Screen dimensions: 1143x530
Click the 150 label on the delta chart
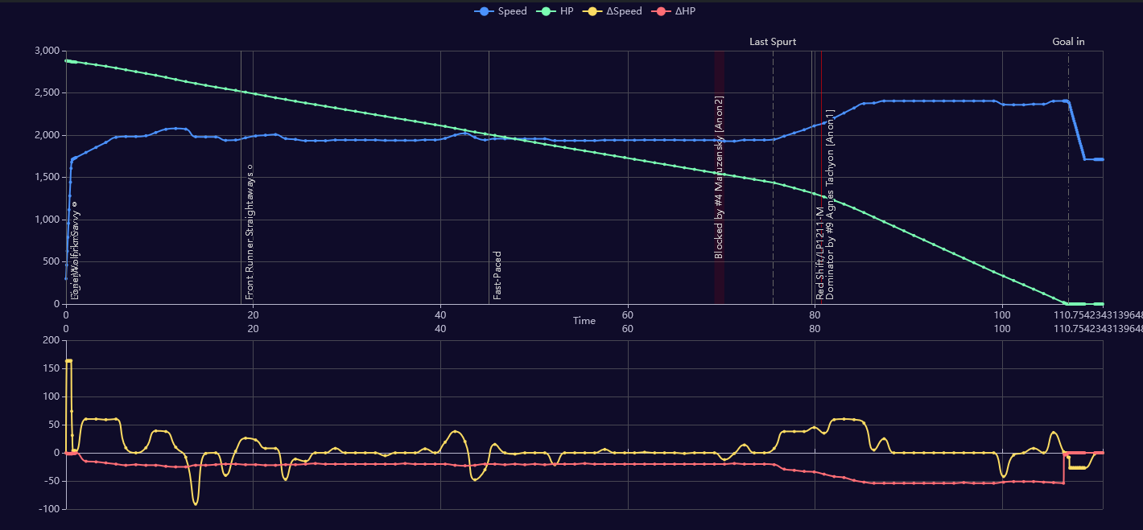(x=52, y=369)
